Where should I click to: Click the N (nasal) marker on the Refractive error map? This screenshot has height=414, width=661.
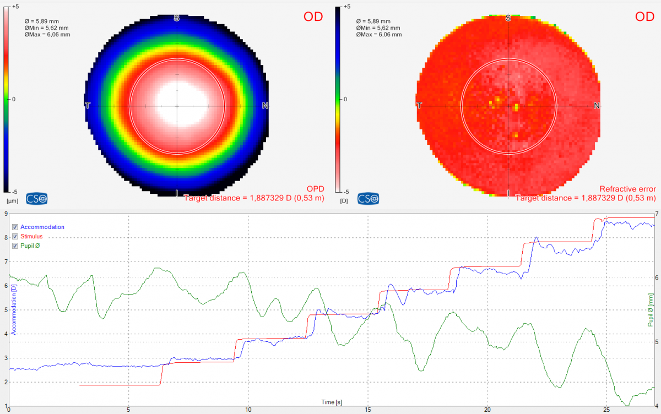pyautogui.click(x=597, y=106)
